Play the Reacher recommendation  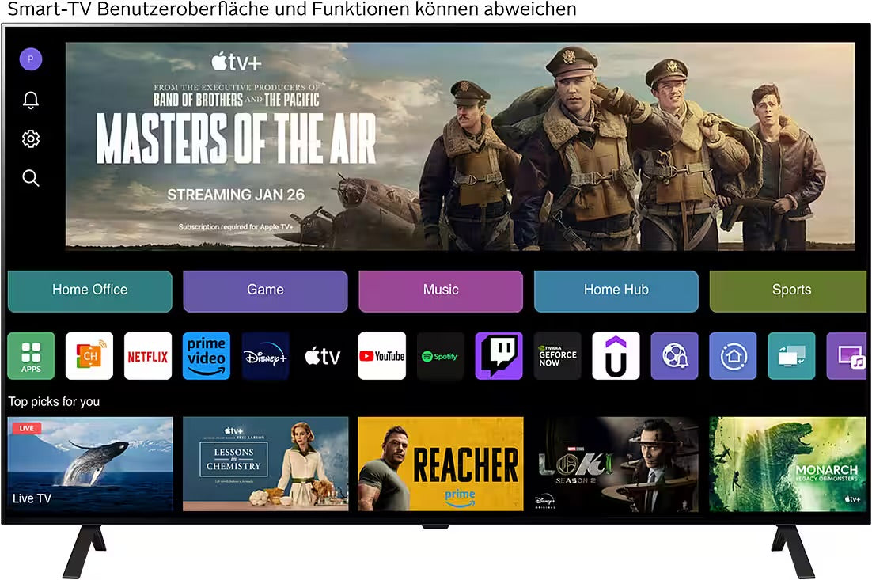point(441,464)
